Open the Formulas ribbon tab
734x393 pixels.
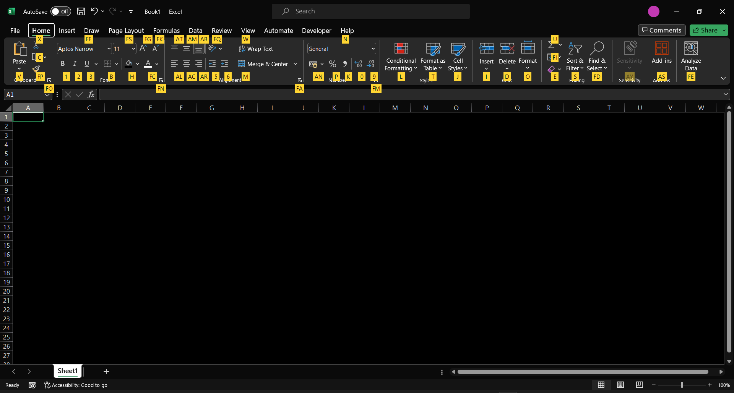166,31
